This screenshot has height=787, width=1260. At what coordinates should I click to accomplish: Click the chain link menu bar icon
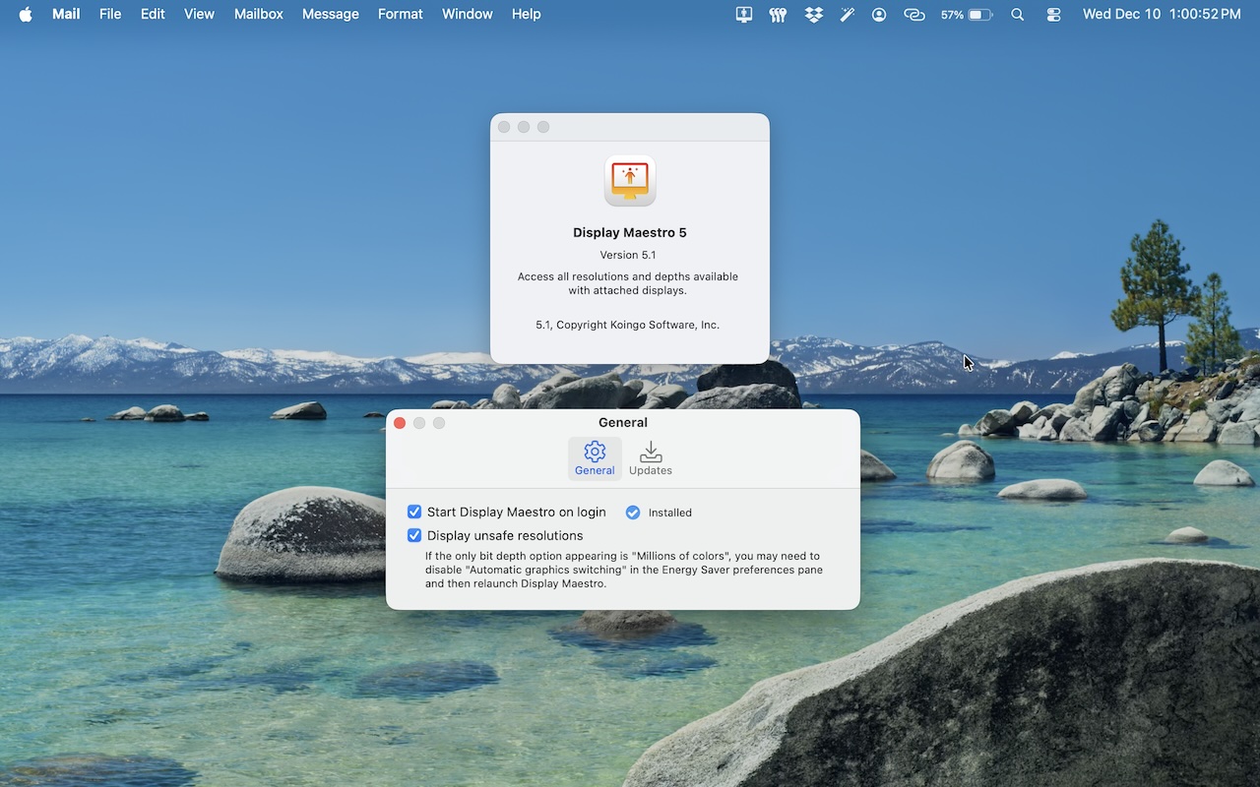click(x=914, y=15)
